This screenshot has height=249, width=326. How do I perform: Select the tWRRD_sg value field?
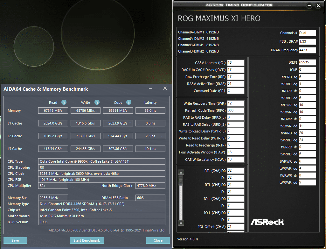click(x=307, y=133)
